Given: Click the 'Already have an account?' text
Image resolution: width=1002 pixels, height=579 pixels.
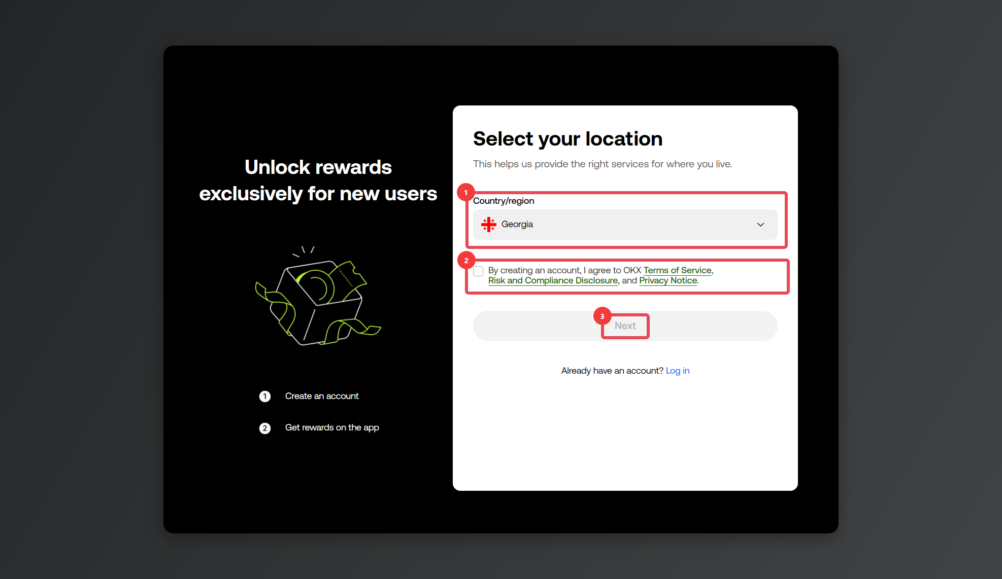Looking at the screenshot, I should pyautogui.click(x=612, y=371).
